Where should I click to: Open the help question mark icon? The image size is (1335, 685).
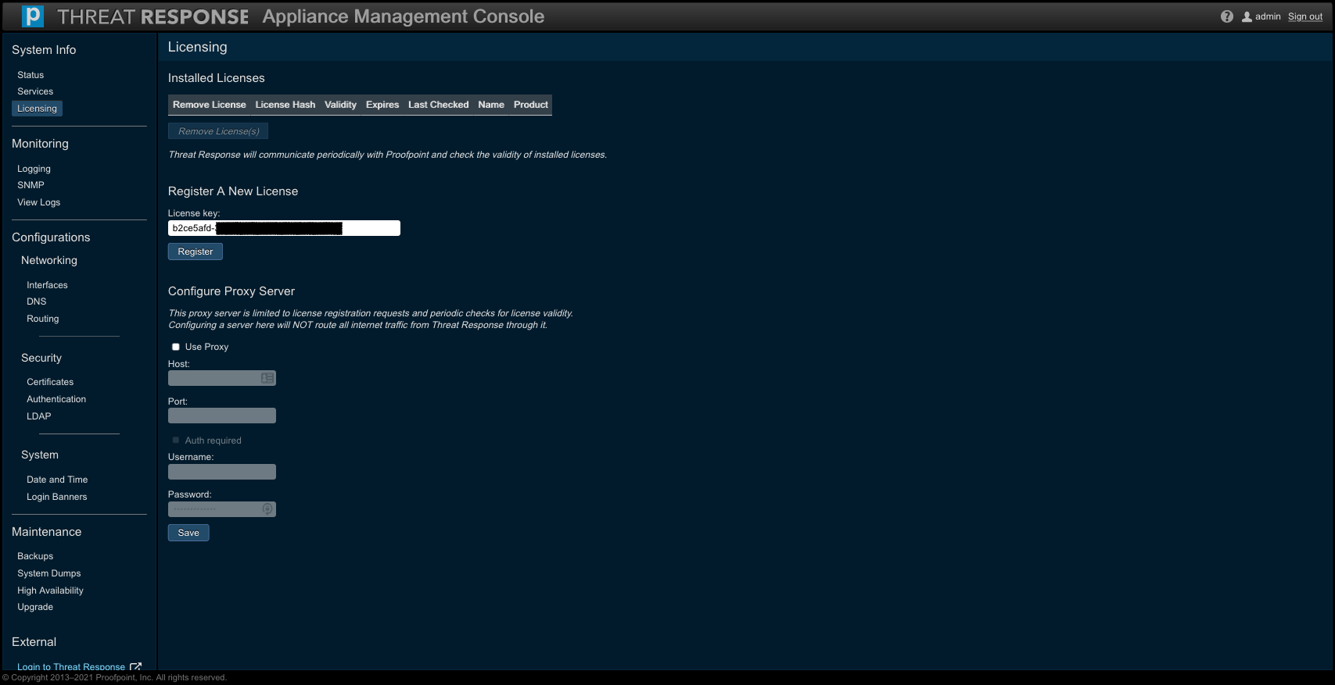click(x=1227, y=16)
